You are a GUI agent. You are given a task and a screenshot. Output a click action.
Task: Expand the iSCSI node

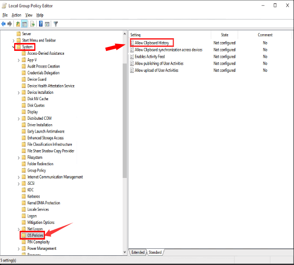pos(19,184)
